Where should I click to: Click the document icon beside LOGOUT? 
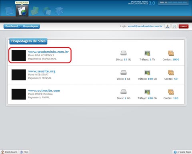[174, 26]
